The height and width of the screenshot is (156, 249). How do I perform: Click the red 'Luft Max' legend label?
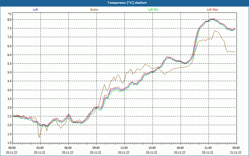coord(212,10)
